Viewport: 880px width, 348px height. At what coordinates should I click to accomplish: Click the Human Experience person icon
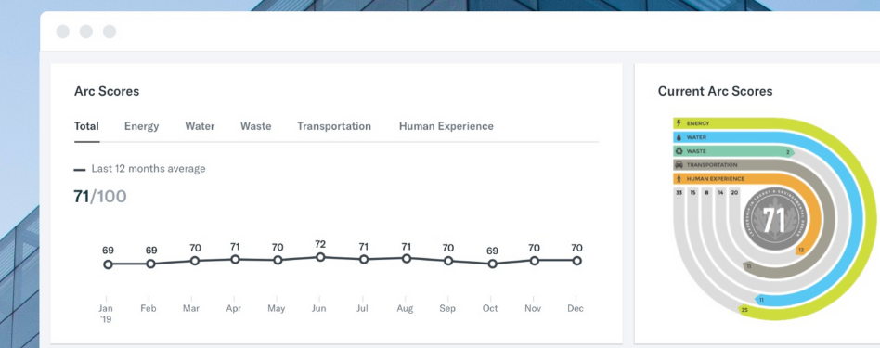(679, 178)
